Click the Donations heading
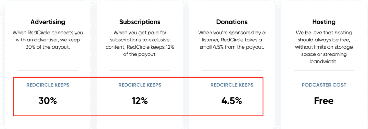Screen dimensions: 368x129 point(232,22)
